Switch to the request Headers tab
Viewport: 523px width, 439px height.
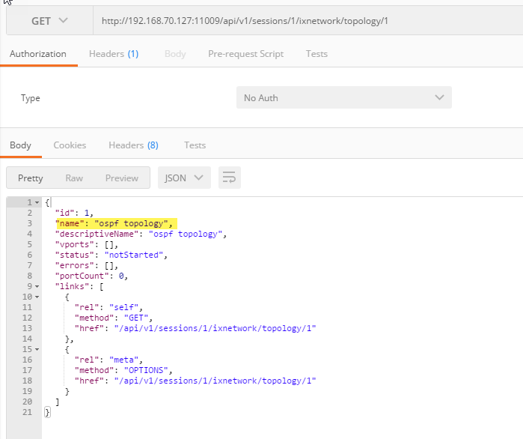(x=113, y=54)
